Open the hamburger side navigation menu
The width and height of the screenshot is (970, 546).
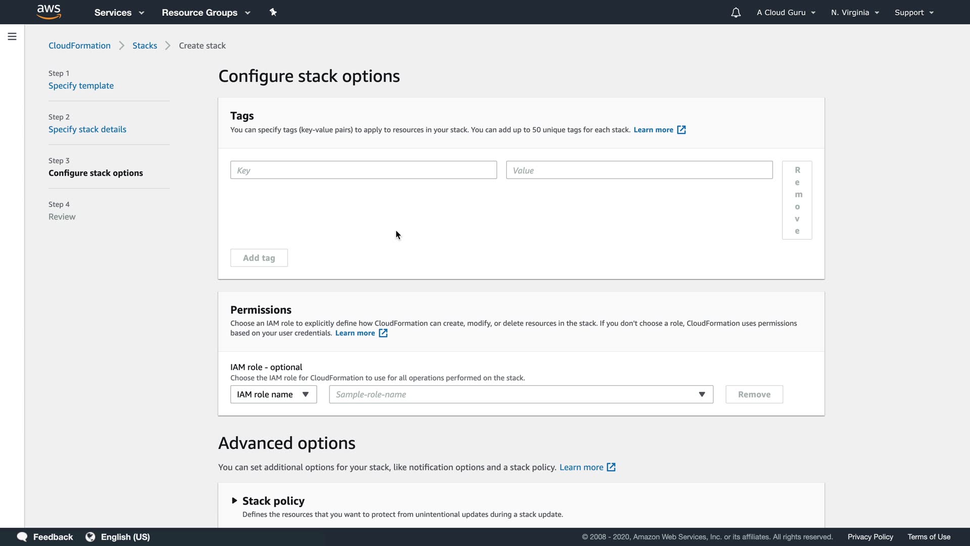[x=12, y=36]
